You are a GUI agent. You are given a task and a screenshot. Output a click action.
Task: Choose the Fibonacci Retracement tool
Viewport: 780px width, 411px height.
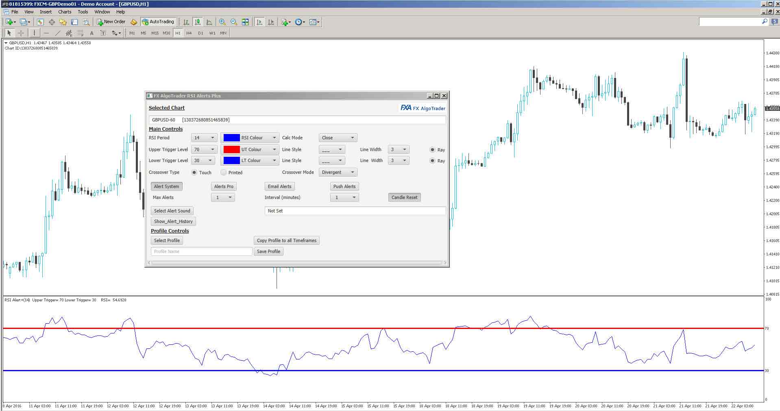pos(80,33)
